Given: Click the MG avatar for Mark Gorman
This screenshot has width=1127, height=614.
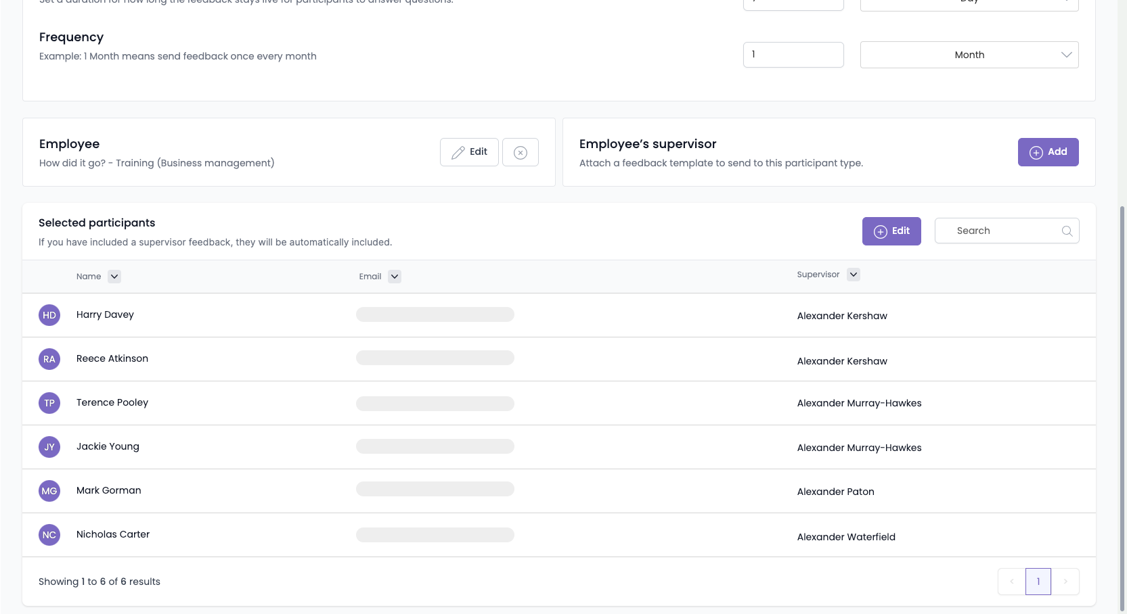Looking at the screenshot, I should 49,491.
